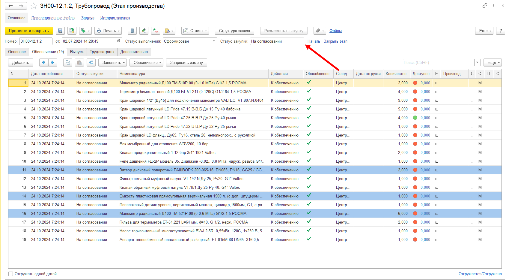This screenshot has width=506, height=280.
Task: Toggle the Обособленно checkmark in row 1
Action: pos(309,82)
